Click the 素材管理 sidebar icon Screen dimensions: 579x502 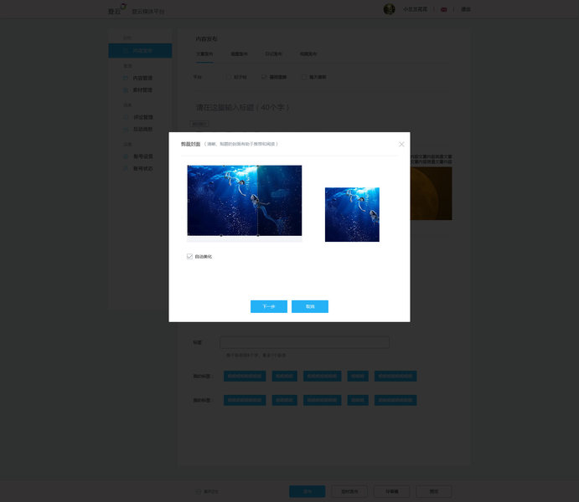click(x=126, y=90)
